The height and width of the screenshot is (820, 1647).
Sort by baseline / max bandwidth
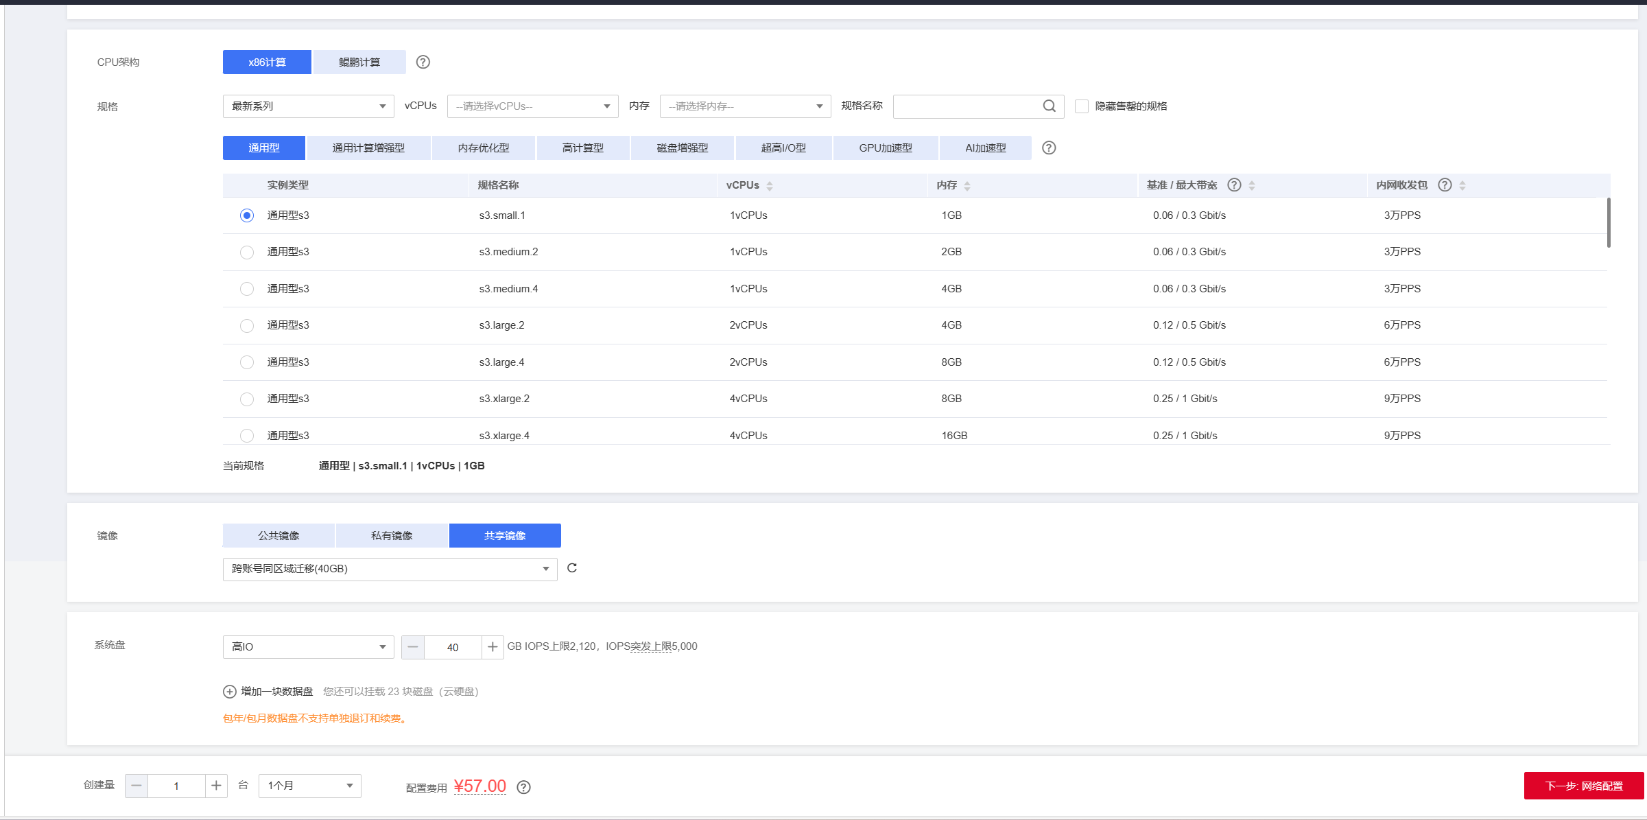[1252, 185]
